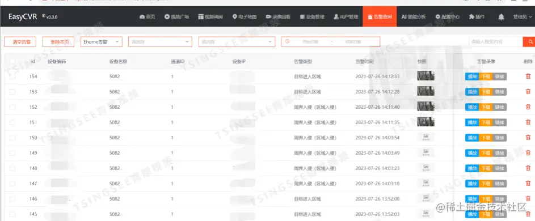535x221 pixels.
Task: Select the checkbox for record 149
Action: (12, 153)
